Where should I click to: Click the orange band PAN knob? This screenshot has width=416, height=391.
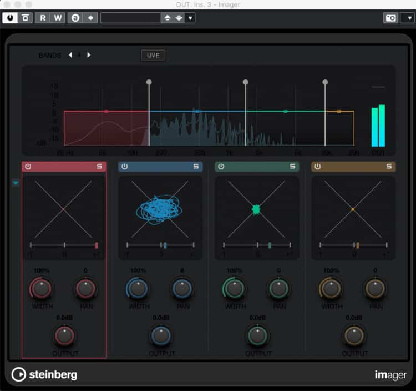pos(375,288)
